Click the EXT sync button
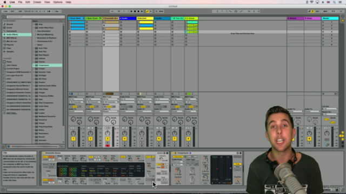Image resolution: width=346 pixels, height=194 pixels. click(12, 11)
